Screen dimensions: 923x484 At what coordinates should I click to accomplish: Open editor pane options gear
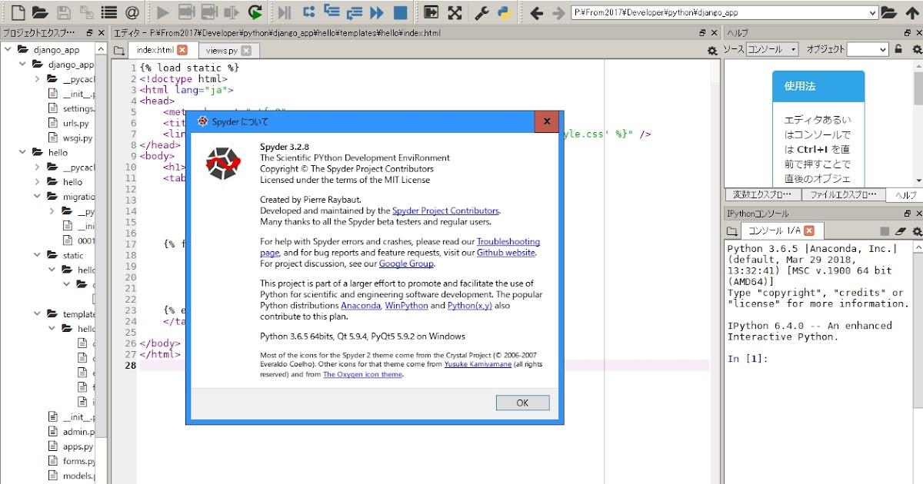click(x=712, y=50)
